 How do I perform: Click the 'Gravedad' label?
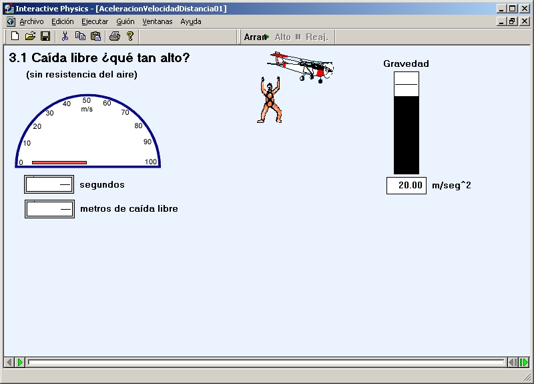[x=406, y=63]
